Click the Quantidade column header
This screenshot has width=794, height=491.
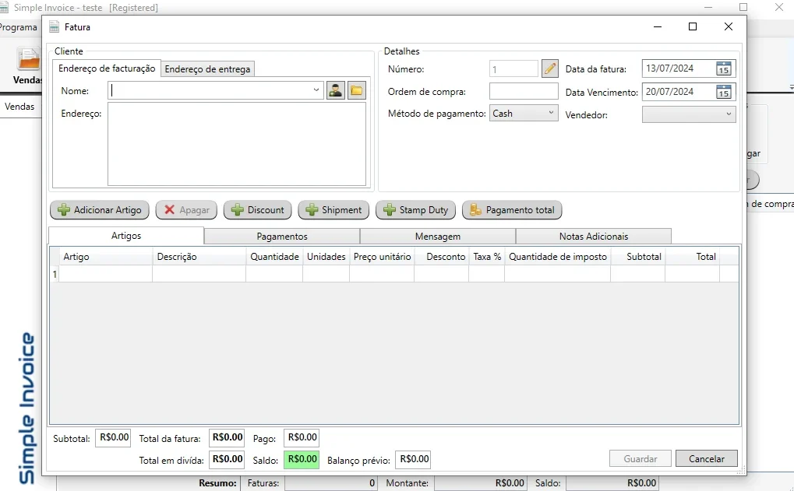pos(274,256)
